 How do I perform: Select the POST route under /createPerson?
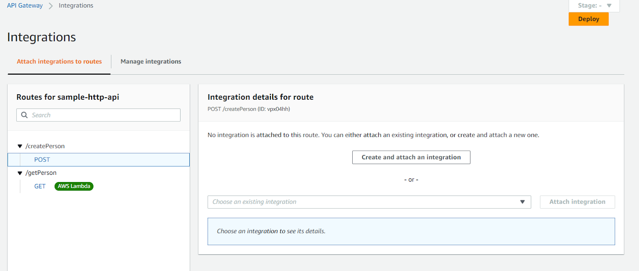(42, 160)
